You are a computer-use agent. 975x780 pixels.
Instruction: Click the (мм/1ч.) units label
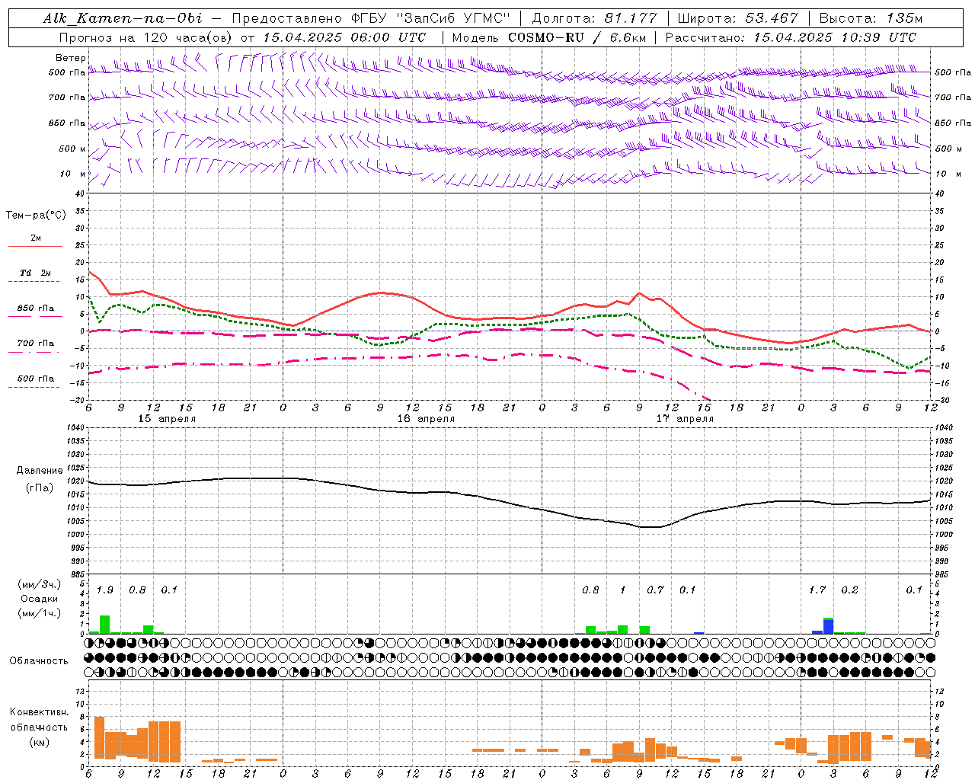39,613
